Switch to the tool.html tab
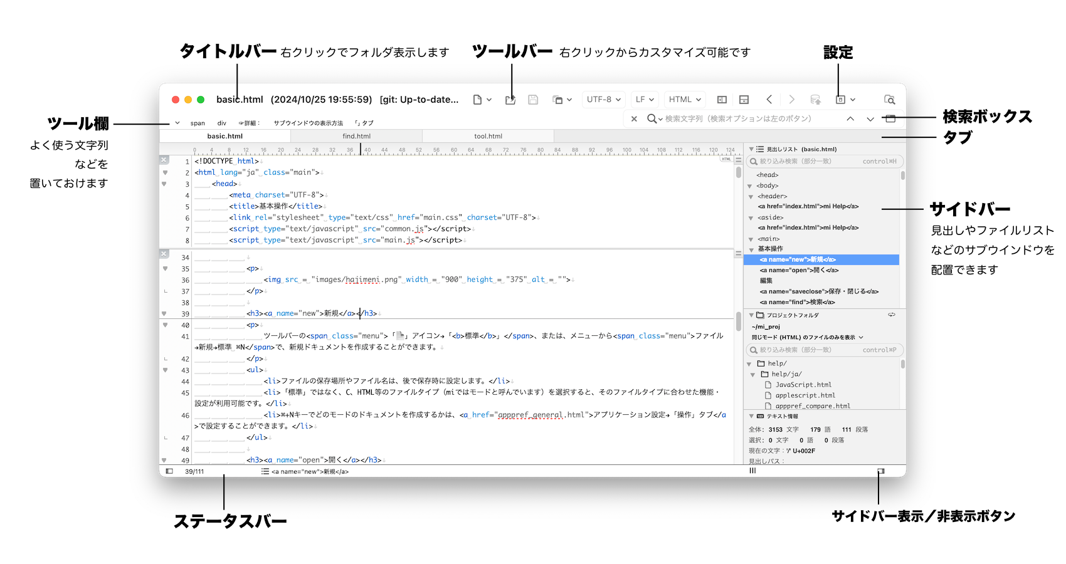The image size is (1066, 564). pyautogui.click(x=488, y=136)
